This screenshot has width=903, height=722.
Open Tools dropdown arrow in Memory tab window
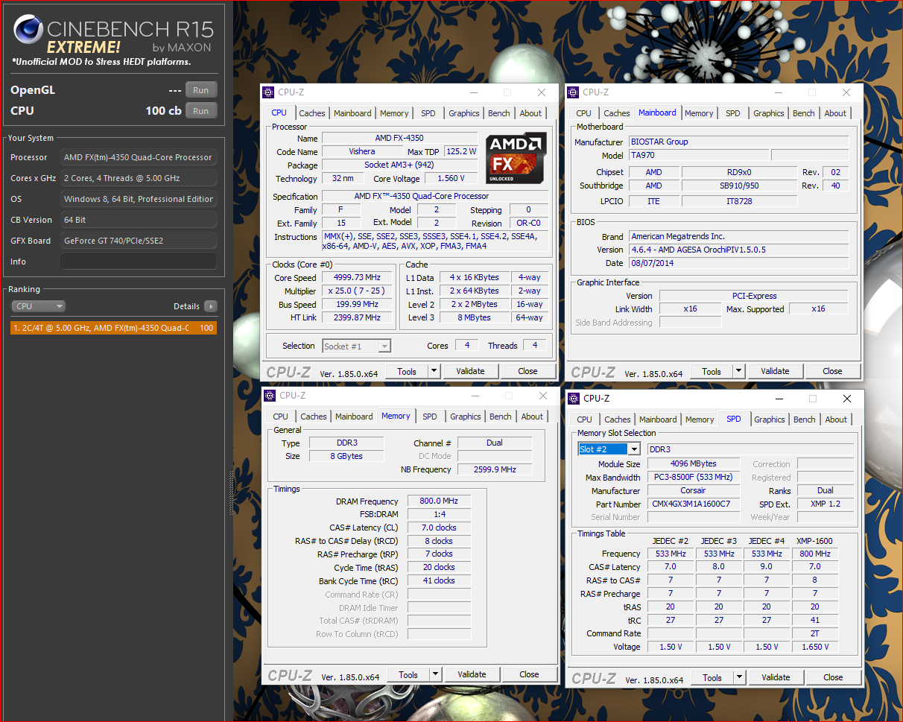click(x=437, y=674)
